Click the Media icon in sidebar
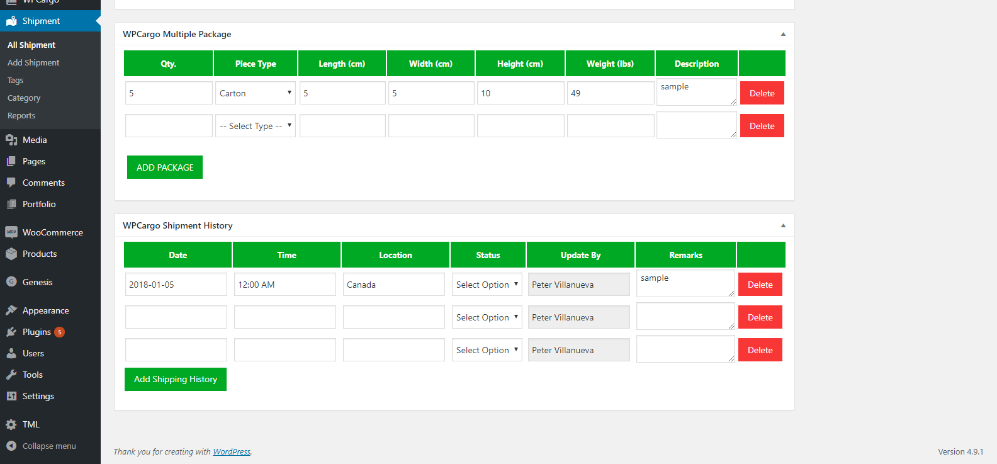 click(11, 140)
